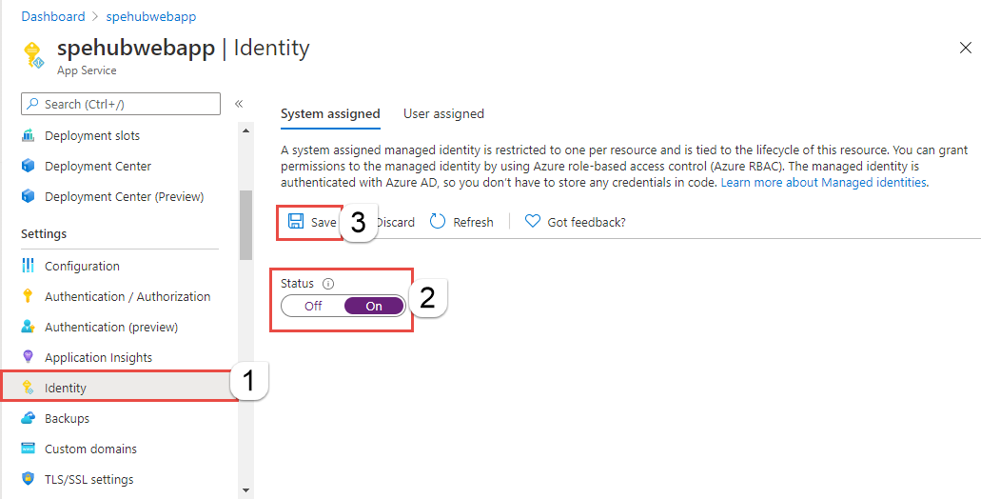This screenshot has height=499, width=1000.
Task: Switch Status toggle to Off
Action: tap(313, 306)
